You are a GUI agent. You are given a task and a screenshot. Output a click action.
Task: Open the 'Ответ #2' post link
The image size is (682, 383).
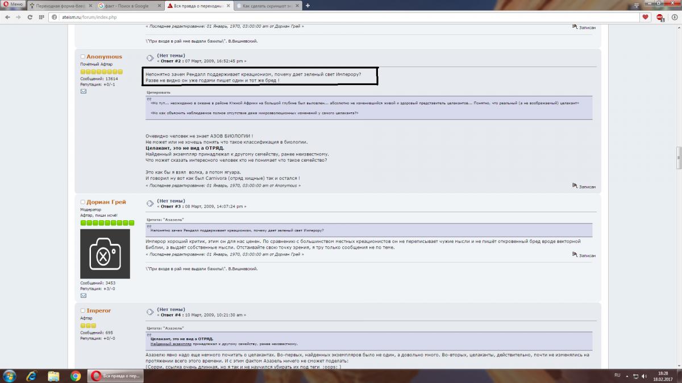(x=170, y=61)
